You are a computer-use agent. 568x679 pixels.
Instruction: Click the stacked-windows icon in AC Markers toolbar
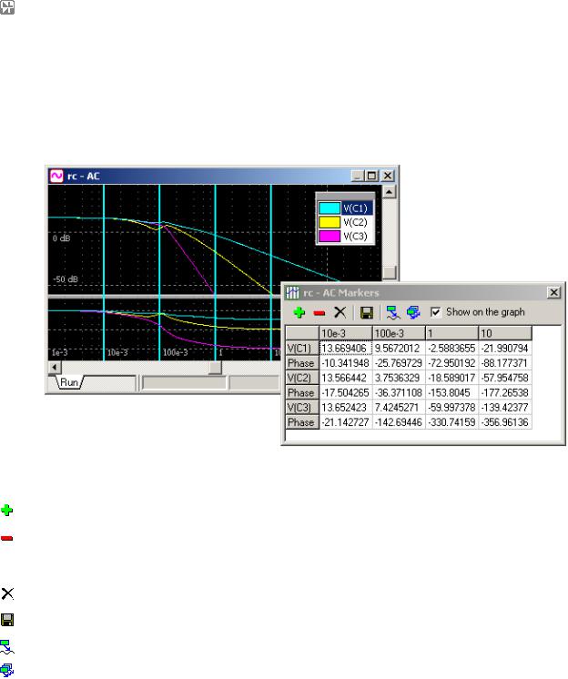point(413,313)
